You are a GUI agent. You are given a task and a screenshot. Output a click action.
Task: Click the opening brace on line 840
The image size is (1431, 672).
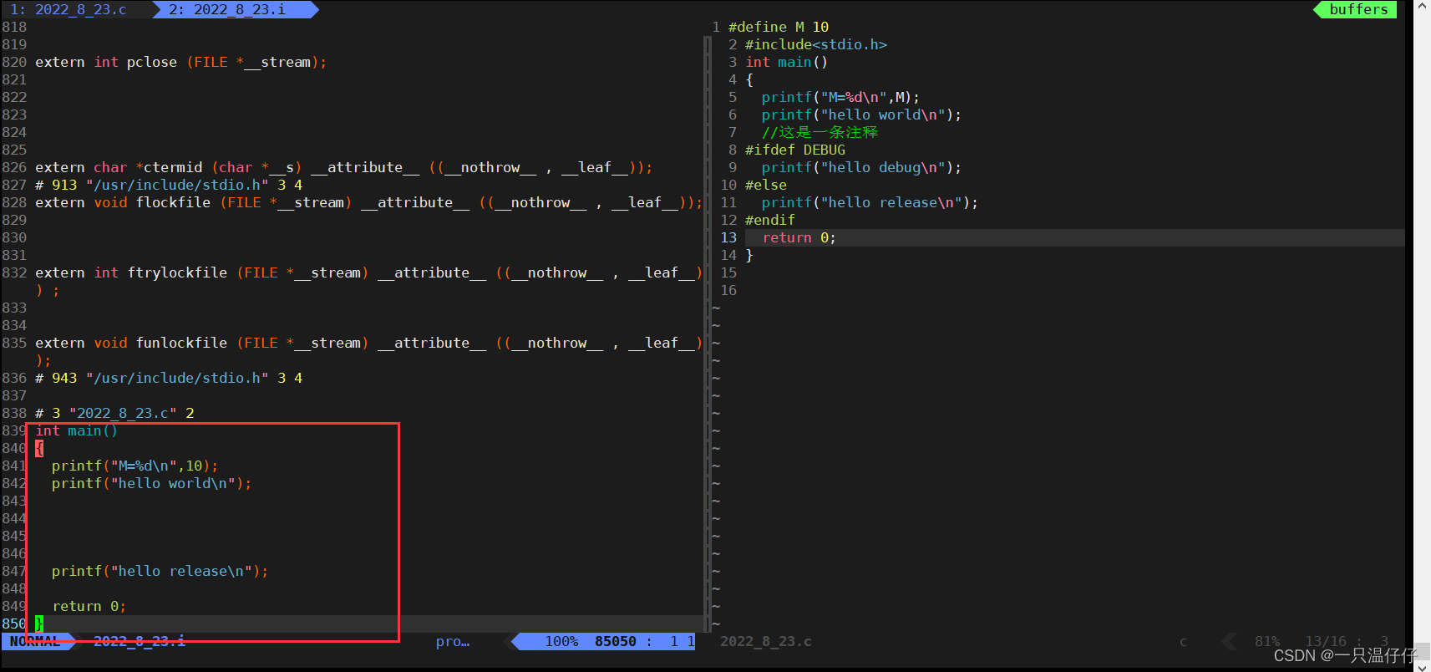(39, 448)
